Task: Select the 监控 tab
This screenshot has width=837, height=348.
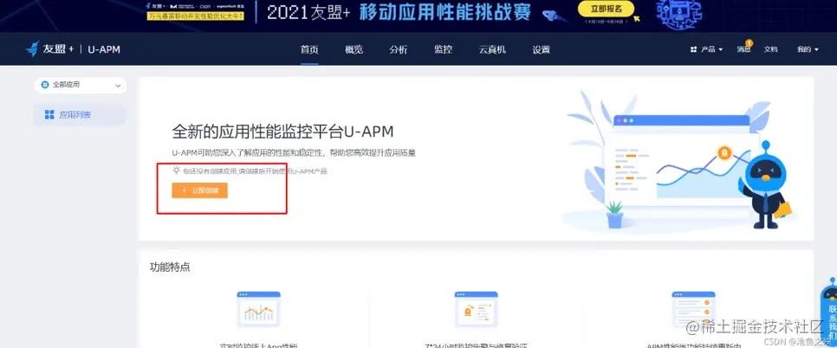Action: (443, 49)
